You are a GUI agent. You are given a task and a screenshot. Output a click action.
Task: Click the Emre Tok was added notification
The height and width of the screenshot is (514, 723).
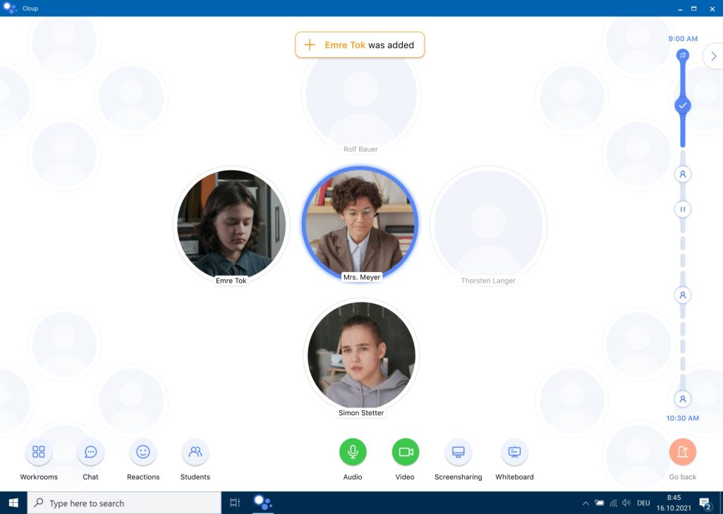coord(360,44)
